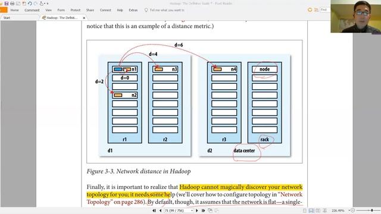Click the highlighted 'Hadoop cannot magically discover' text

click(241, 187)
